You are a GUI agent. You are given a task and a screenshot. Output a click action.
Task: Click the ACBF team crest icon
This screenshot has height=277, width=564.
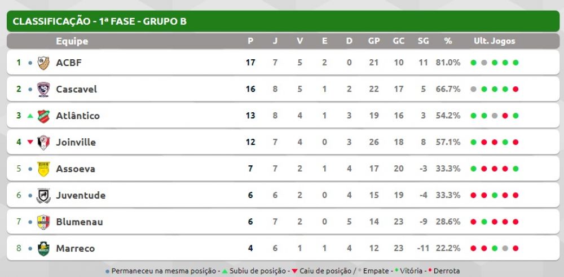43,63
